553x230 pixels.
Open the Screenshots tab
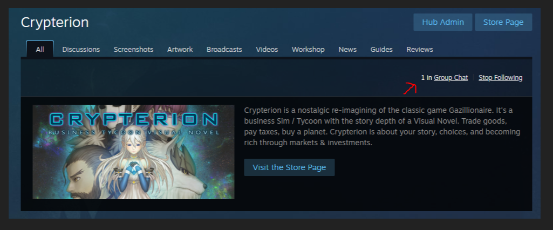(133, 49)
